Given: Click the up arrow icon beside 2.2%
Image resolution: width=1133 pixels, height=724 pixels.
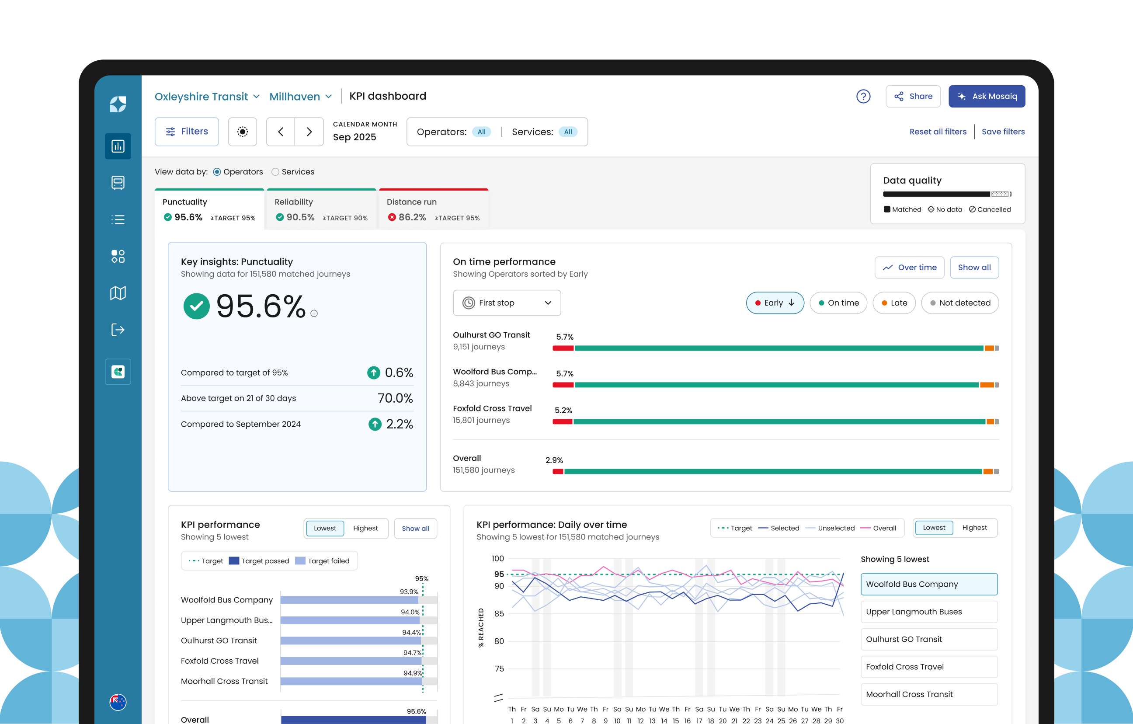Looking at the screenshot, I should [375, 424].
